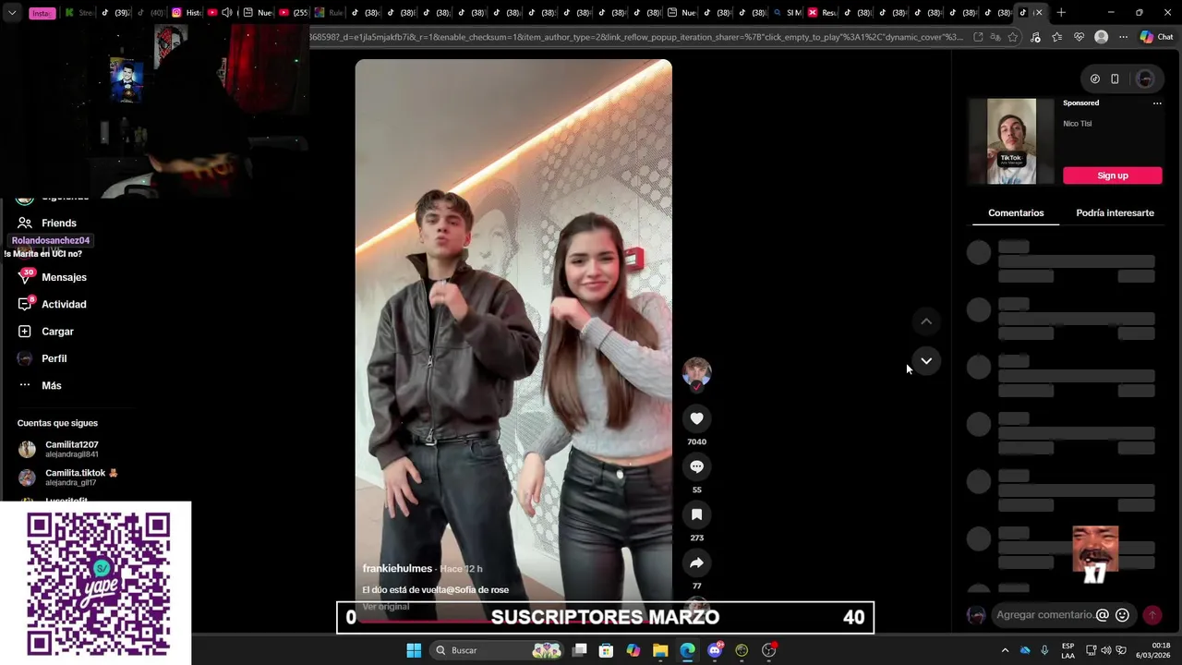Open the Friends section in sidebar
Viewport: 1182px width, 665px height.
[48, 223]
